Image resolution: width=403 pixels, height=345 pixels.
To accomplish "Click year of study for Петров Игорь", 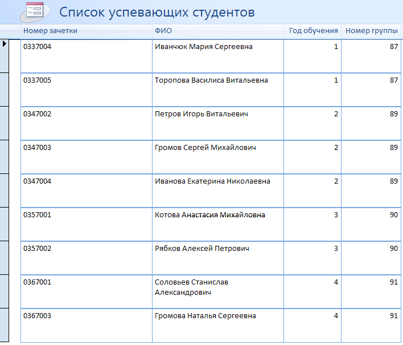I will pyautogui.click(x=312, y=124).
